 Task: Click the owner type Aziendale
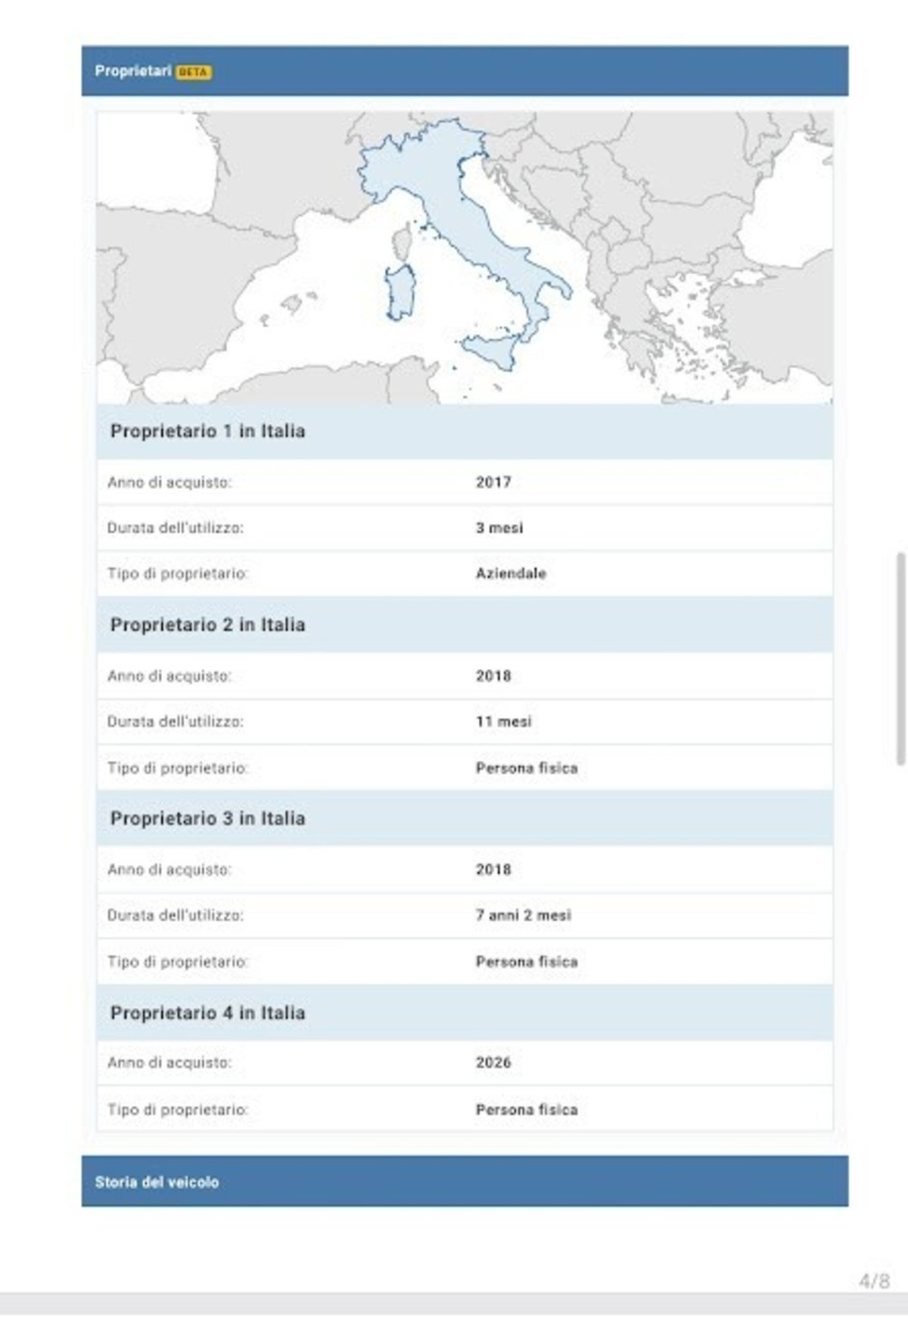pyautogui.click(x=511, y=573)
